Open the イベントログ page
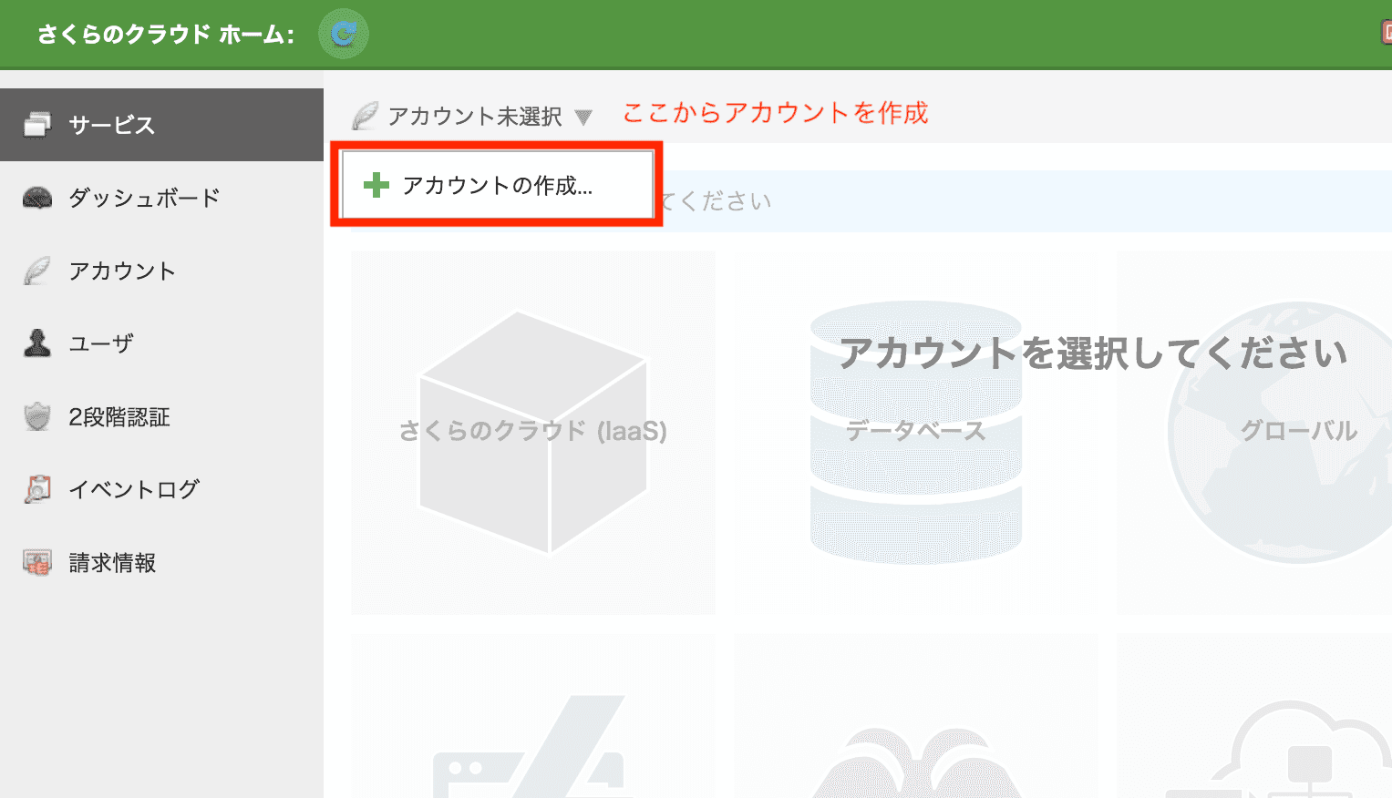1392x798 pixels. coord(161,489)
